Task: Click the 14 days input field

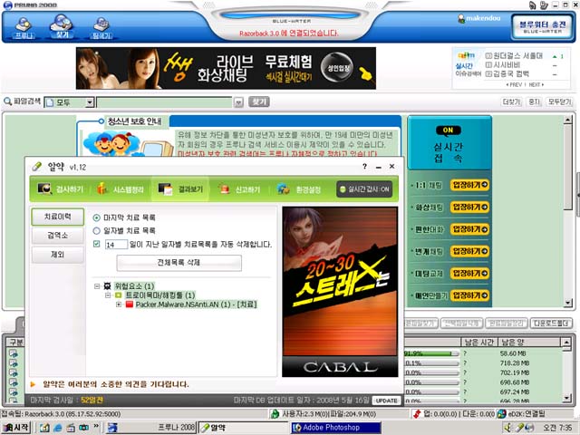Action: (116, 245)
